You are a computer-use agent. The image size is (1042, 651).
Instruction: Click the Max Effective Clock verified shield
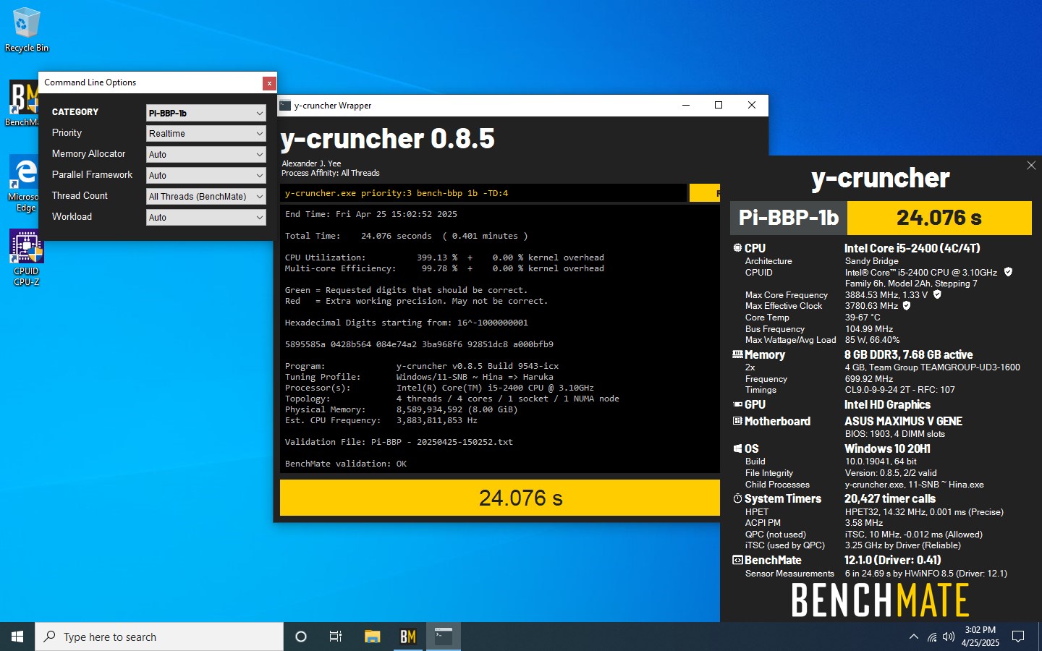(x=907, y=305)
